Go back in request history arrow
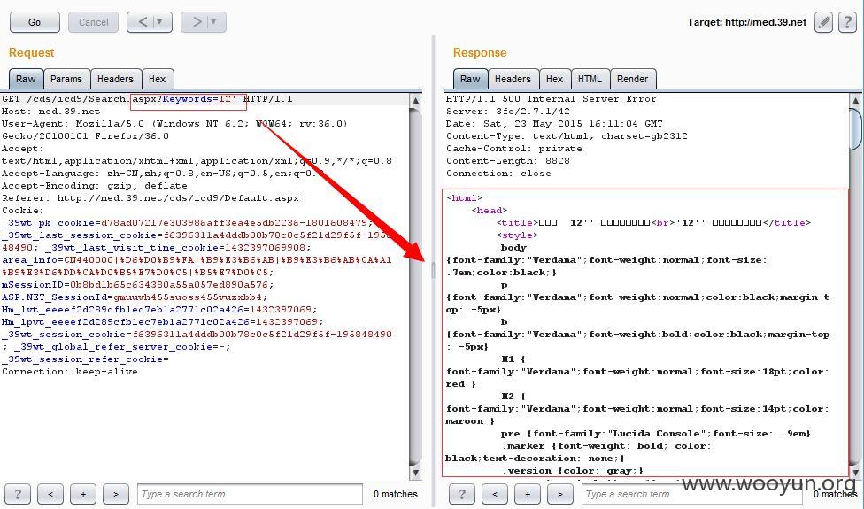 tap(143, 22)
